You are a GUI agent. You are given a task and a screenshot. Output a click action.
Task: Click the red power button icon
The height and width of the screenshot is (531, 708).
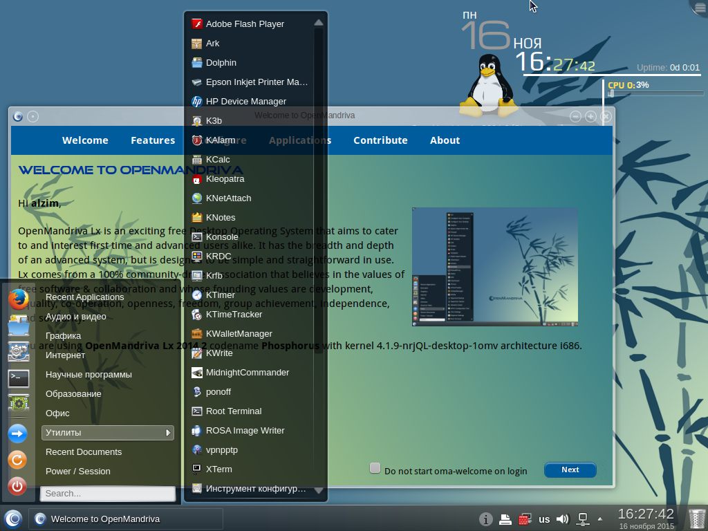point(18,486)
